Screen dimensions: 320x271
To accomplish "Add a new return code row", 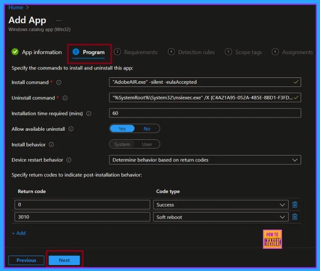I will pyautogui.click(x=19, y=233).
